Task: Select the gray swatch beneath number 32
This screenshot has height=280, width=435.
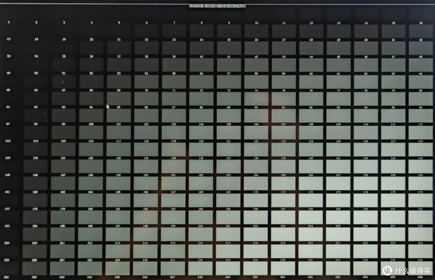Action: pos(420,48)
